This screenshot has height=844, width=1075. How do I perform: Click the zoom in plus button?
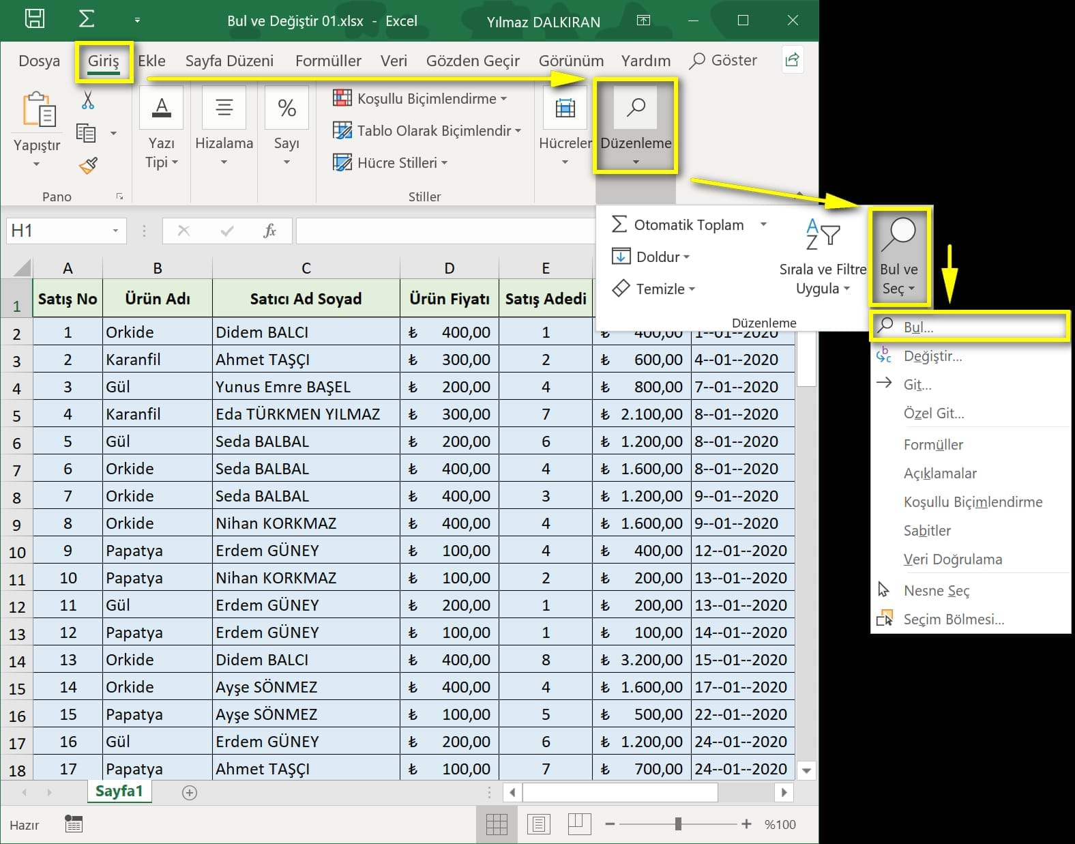coord(746,824)
